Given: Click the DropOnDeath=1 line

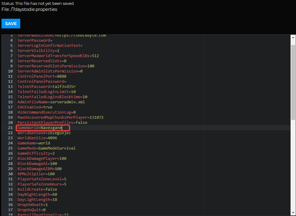Looking at the screenshot, I should (x=33, y=205).
